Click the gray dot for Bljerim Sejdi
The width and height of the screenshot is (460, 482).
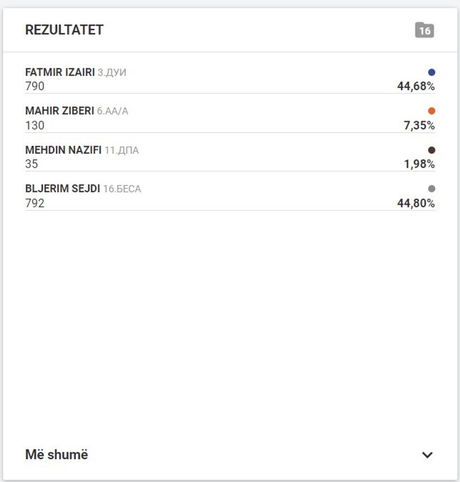click(x=432, y=189)
